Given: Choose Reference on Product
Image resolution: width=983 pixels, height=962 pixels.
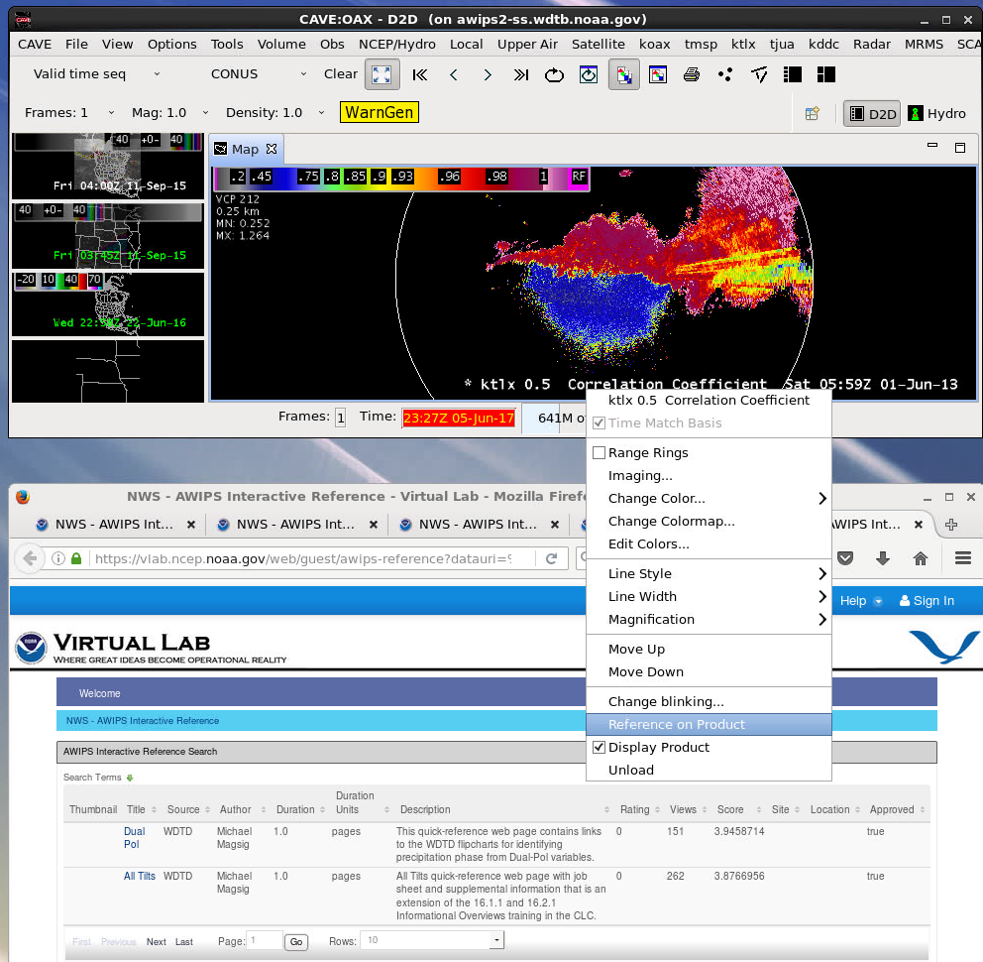Looking at the screenshot, I should (x=709, y=724).
